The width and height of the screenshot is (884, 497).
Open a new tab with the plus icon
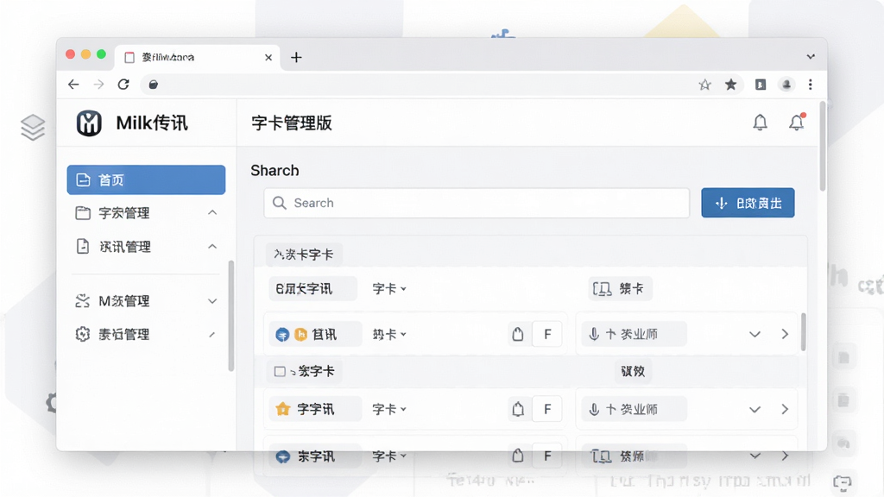(296, 58)
